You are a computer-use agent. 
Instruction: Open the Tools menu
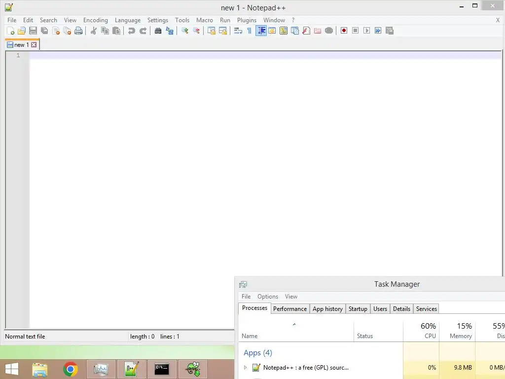[x=182, y=20]
